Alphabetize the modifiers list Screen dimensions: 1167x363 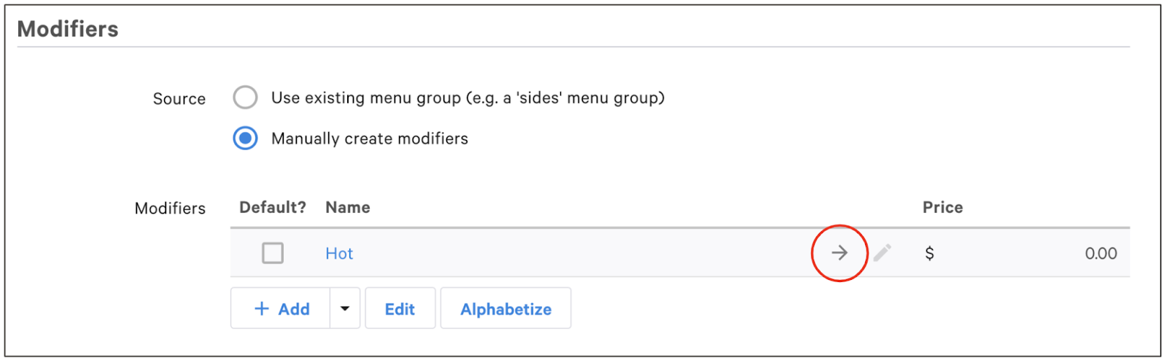(505, 308)
